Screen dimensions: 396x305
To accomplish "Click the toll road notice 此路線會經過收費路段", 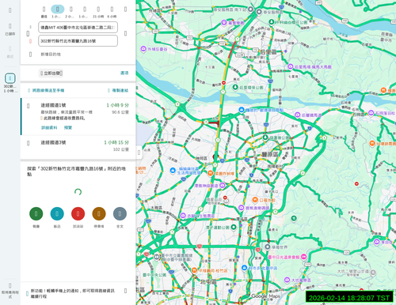I will coord(63,119).
